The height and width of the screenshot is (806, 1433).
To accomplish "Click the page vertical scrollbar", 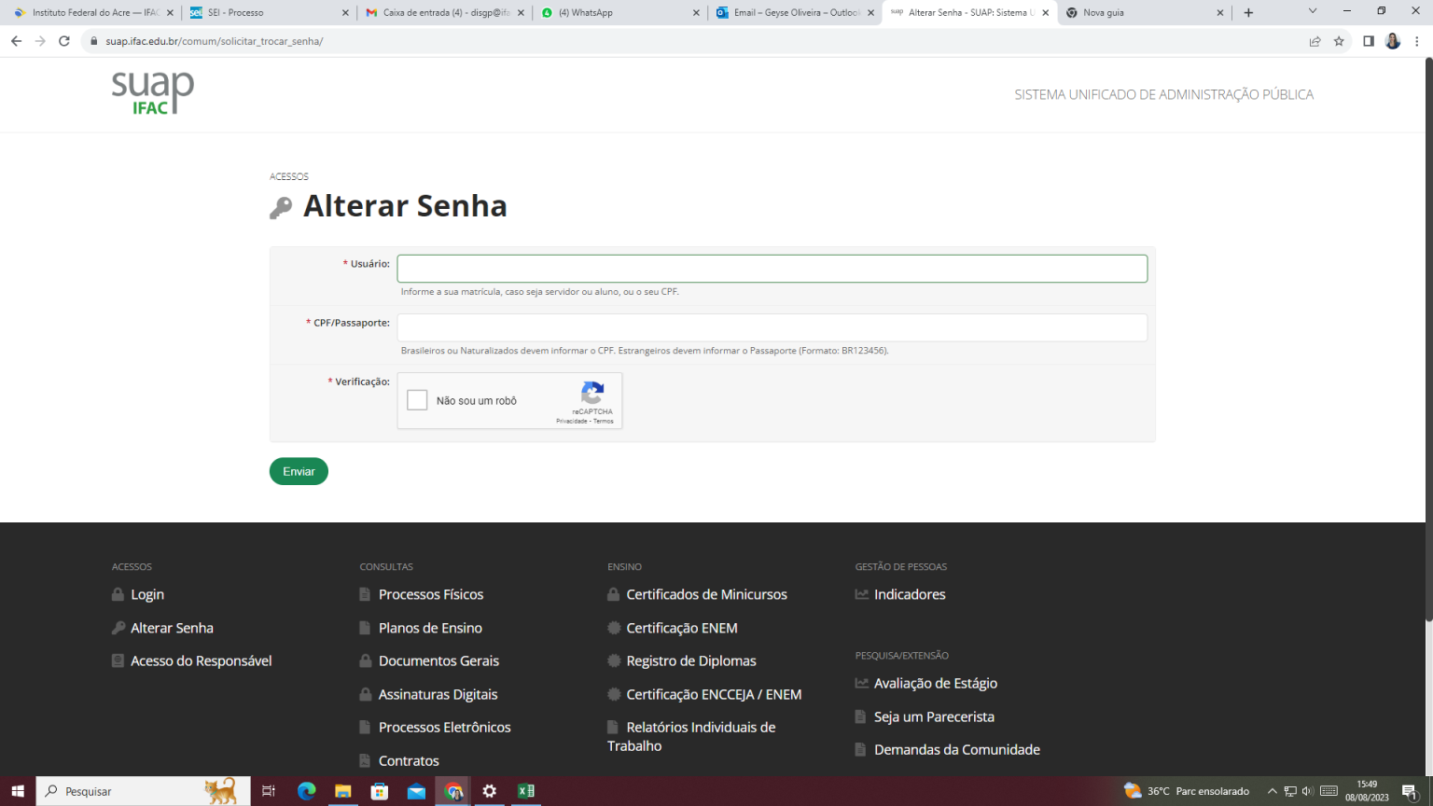I will 1427,336.
